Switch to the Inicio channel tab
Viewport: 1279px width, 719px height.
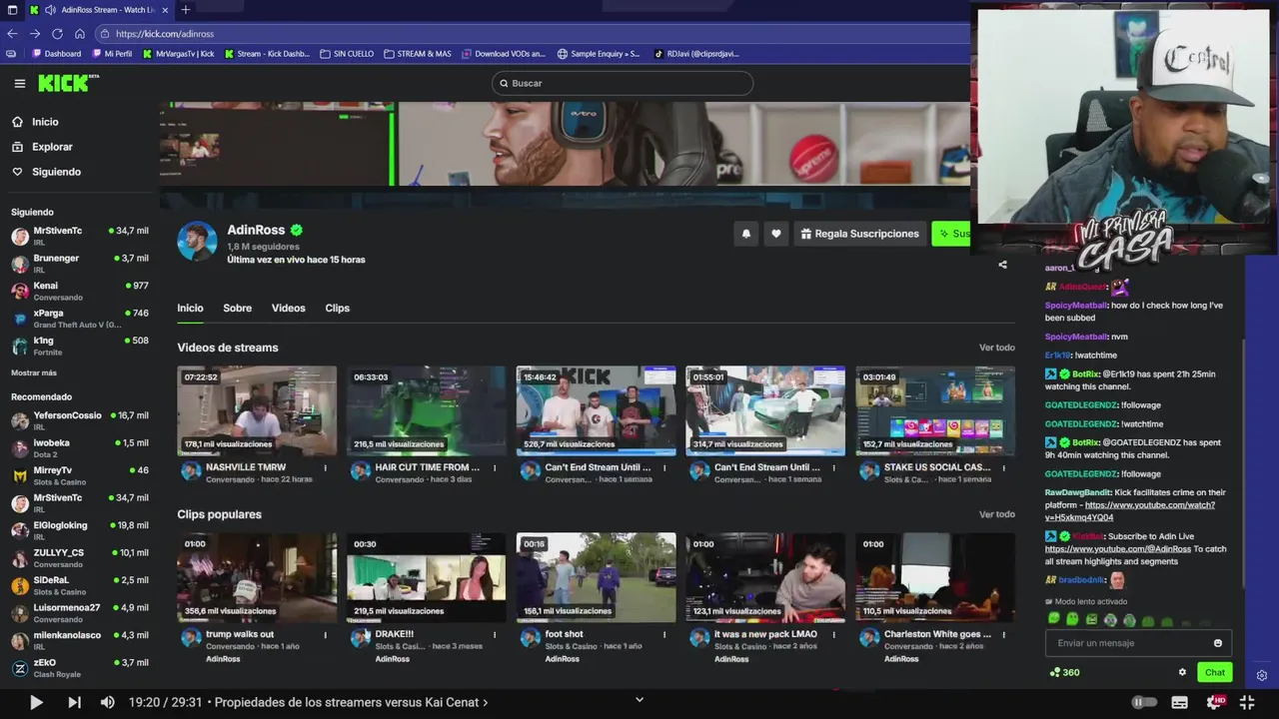tap(190, 309)
